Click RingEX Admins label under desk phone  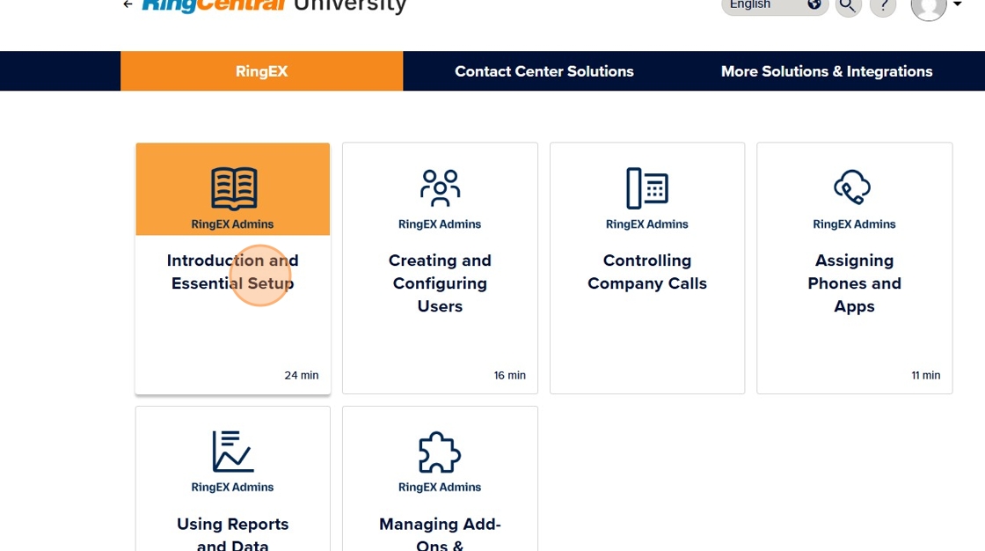(647, 224)
